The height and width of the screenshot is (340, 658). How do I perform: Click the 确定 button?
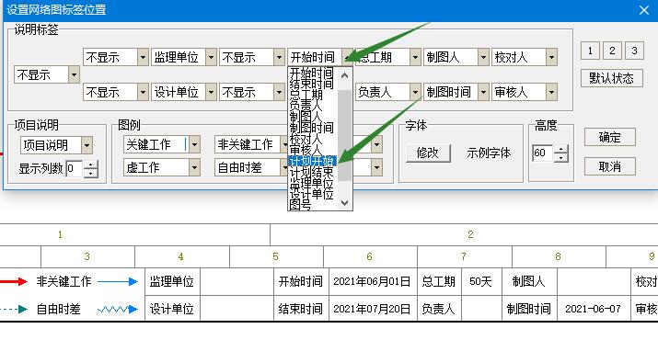tap(610, 138)
